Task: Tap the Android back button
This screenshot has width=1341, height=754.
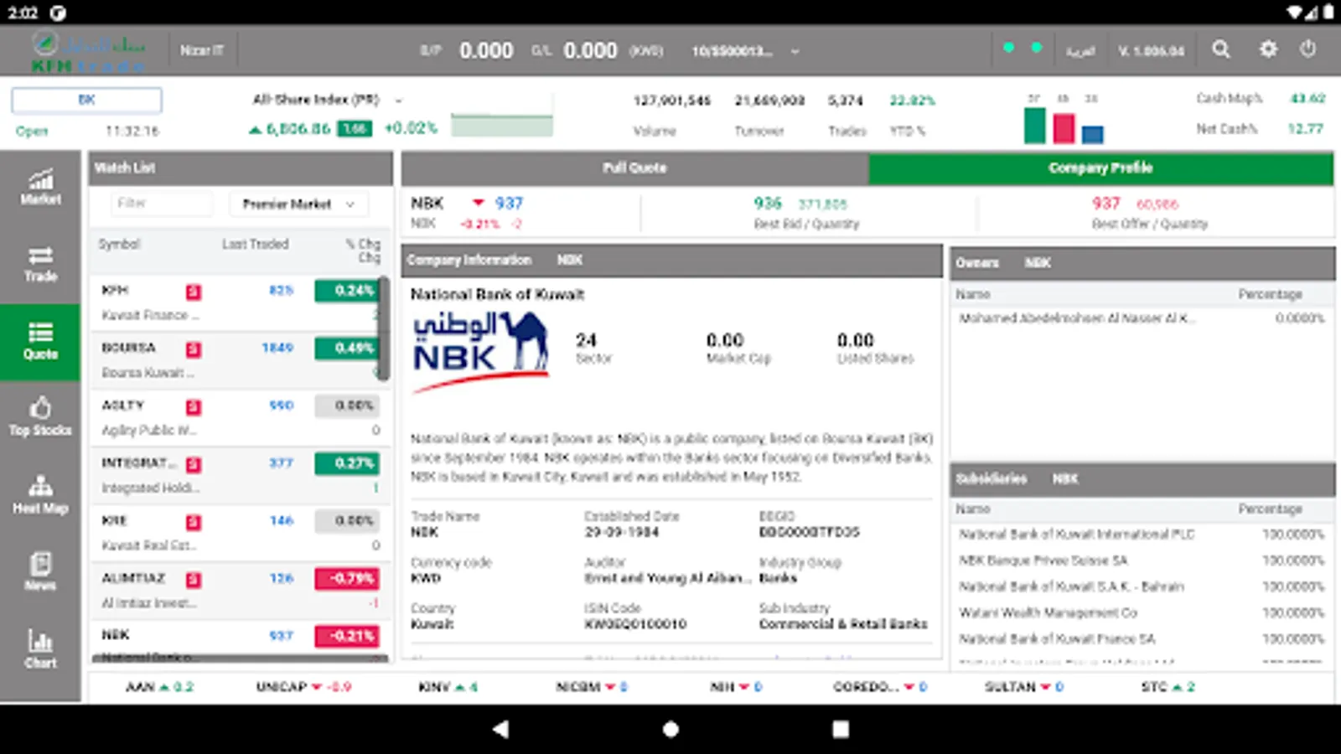Action: tap(500, 729)
